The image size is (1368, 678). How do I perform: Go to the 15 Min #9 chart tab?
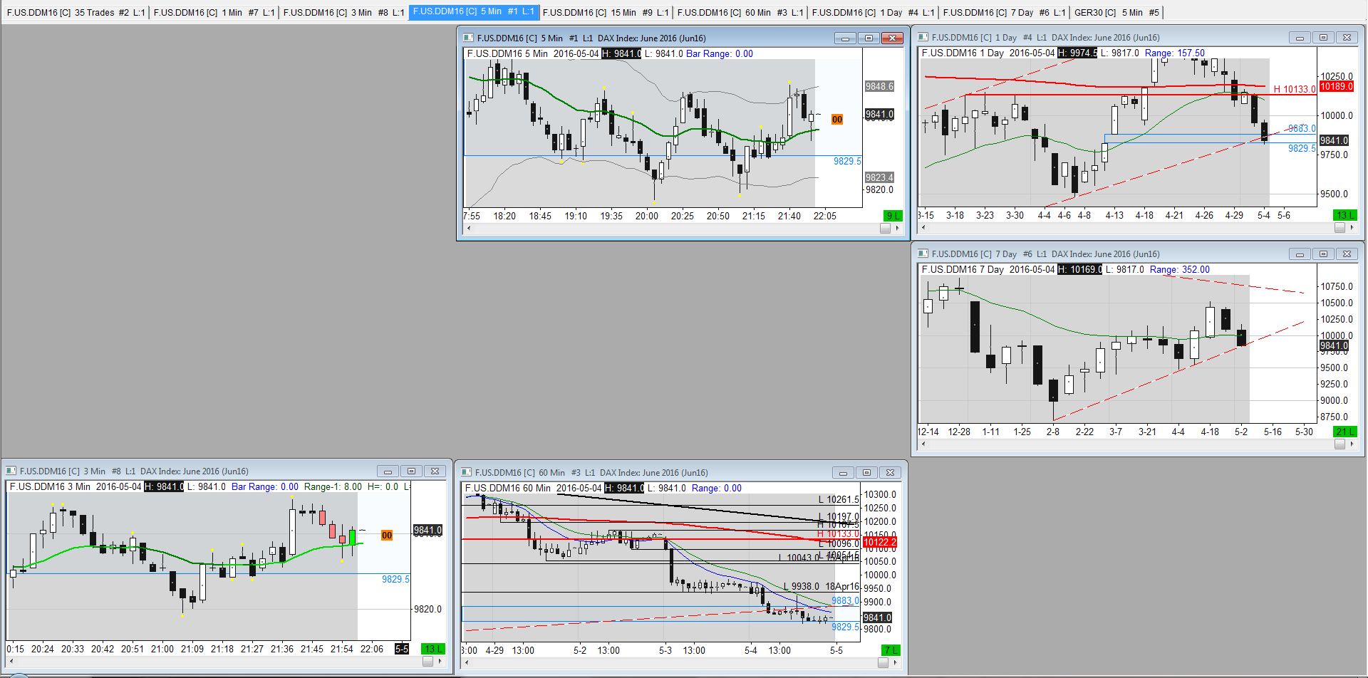pyautogui.click(x=606, y=12)
